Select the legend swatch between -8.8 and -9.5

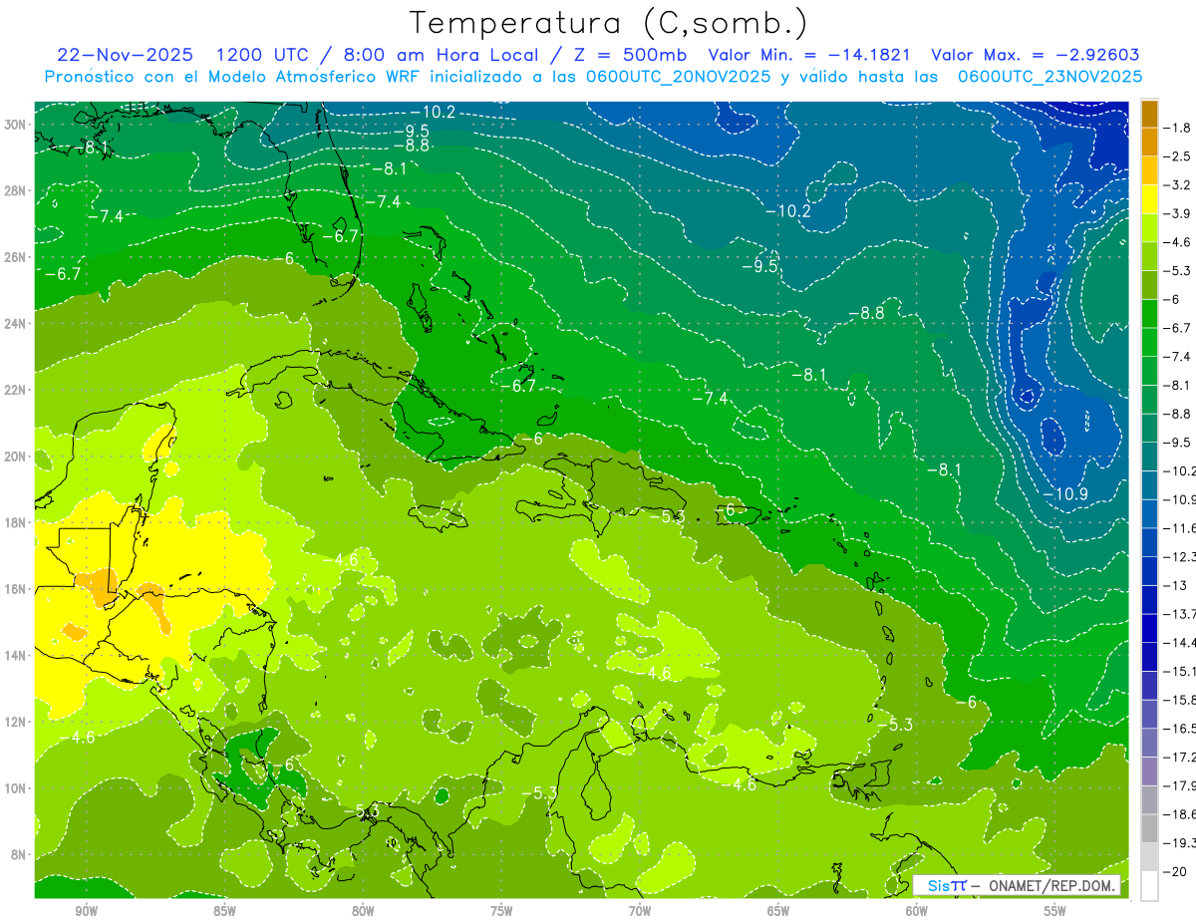(1149, 429)
